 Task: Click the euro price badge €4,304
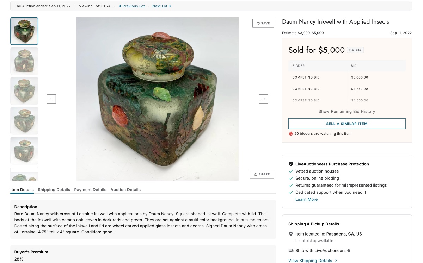(355, 50)
